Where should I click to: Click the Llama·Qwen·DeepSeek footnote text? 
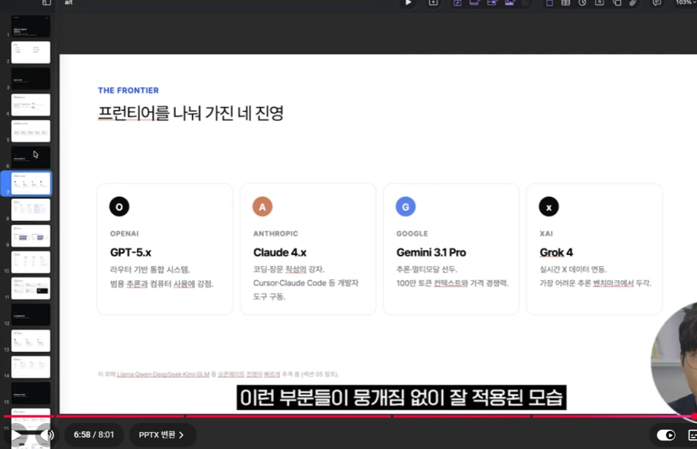click(218, 375)
